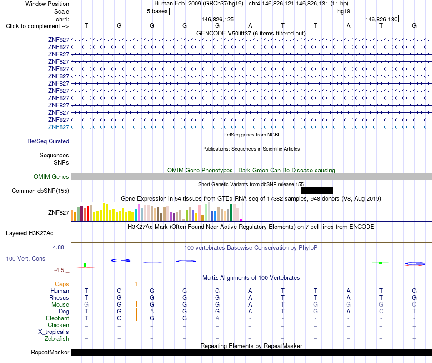Open RefSeq genes from NCBI title
The image size is (432, 363).
(251, 135)
